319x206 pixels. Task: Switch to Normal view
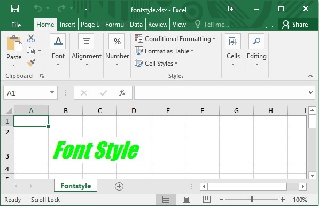166,200
